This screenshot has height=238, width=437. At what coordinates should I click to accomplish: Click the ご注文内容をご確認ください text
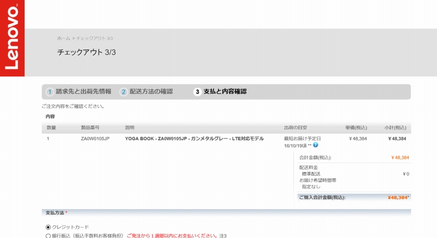[74, 106]
